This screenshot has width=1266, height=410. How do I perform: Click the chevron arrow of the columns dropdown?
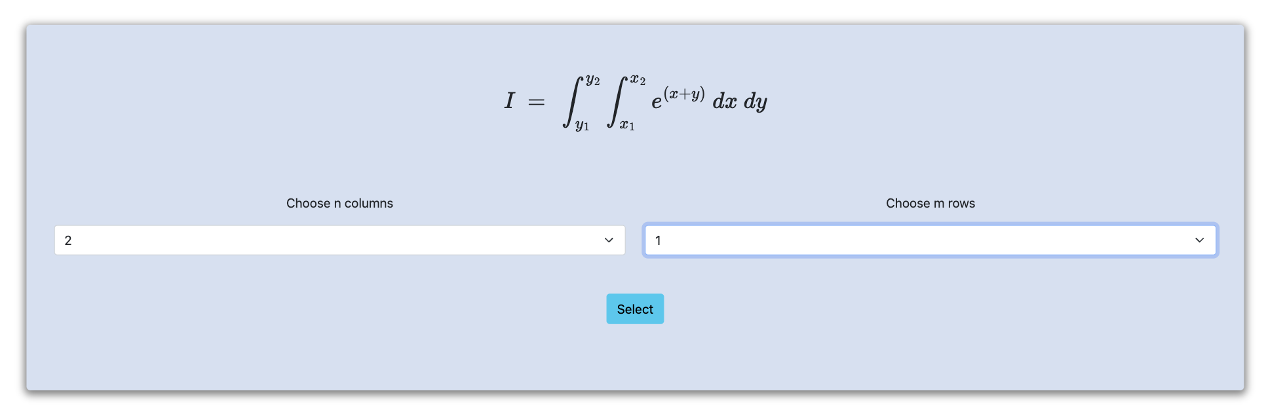(x=609, y=240)
